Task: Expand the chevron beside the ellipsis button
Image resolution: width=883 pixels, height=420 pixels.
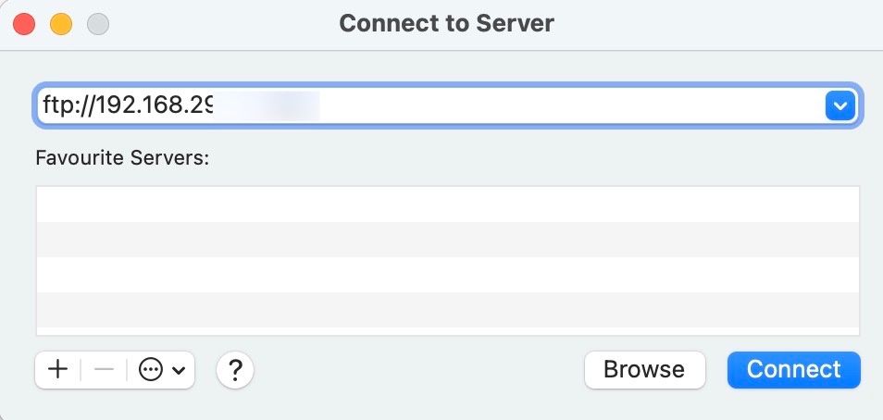Action: [179, 370]
